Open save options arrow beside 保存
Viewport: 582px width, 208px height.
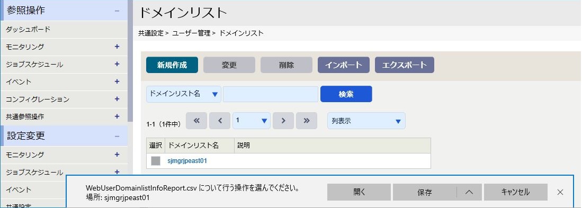(469, 192)
